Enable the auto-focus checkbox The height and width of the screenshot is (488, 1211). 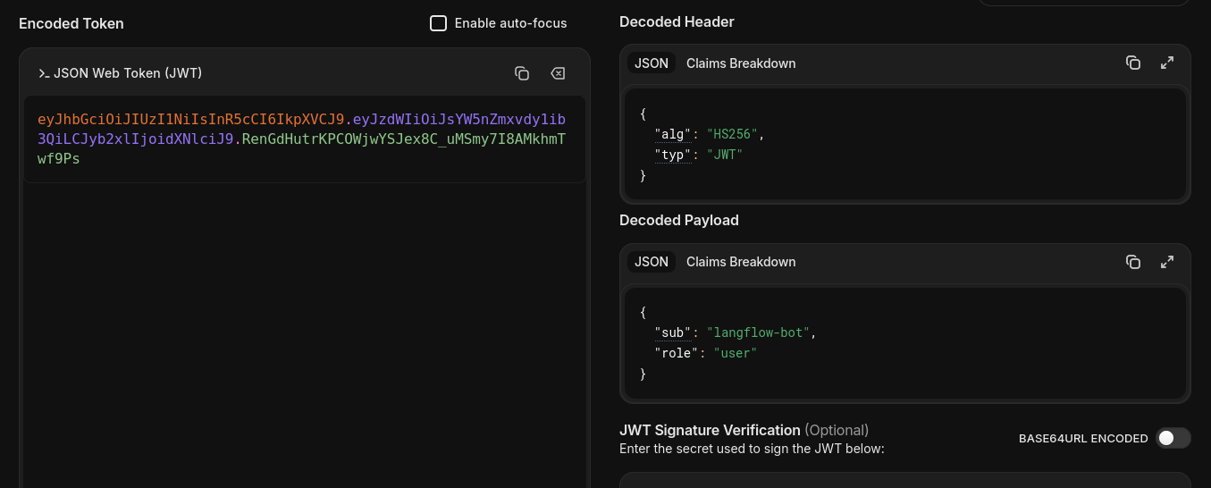pyautogui.click(x=438, y=23)
